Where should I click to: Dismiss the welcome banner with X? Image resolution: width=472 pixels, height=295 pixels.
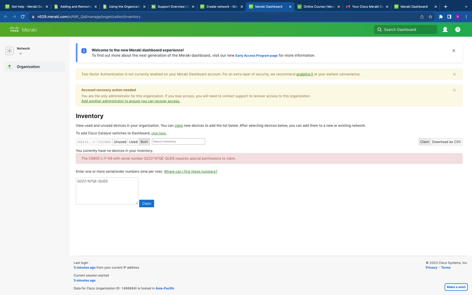click(454, 51)
